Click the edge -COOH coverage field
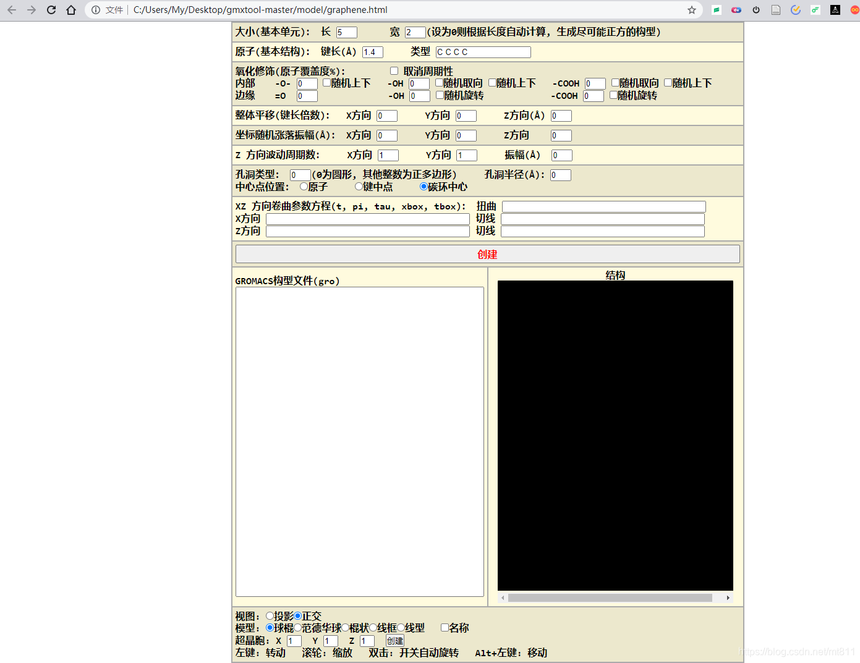This screenshot has width=860, height=663. coord(594,96)
